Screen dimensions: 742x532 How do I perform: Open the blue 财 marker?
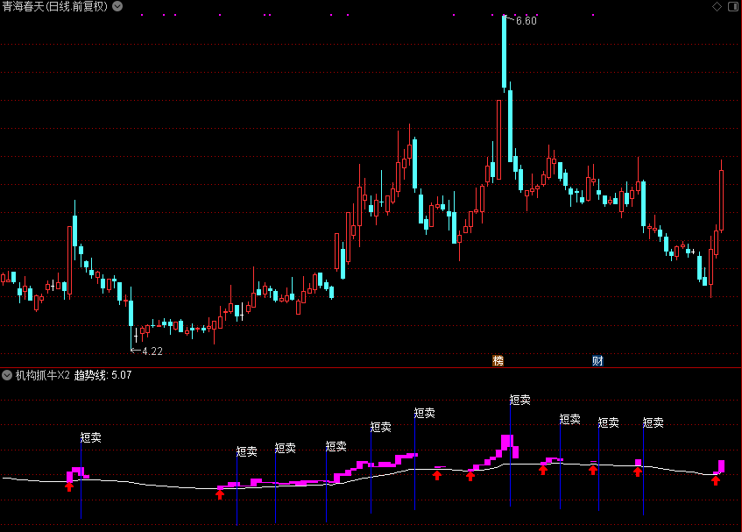click(x=597, y=361)
